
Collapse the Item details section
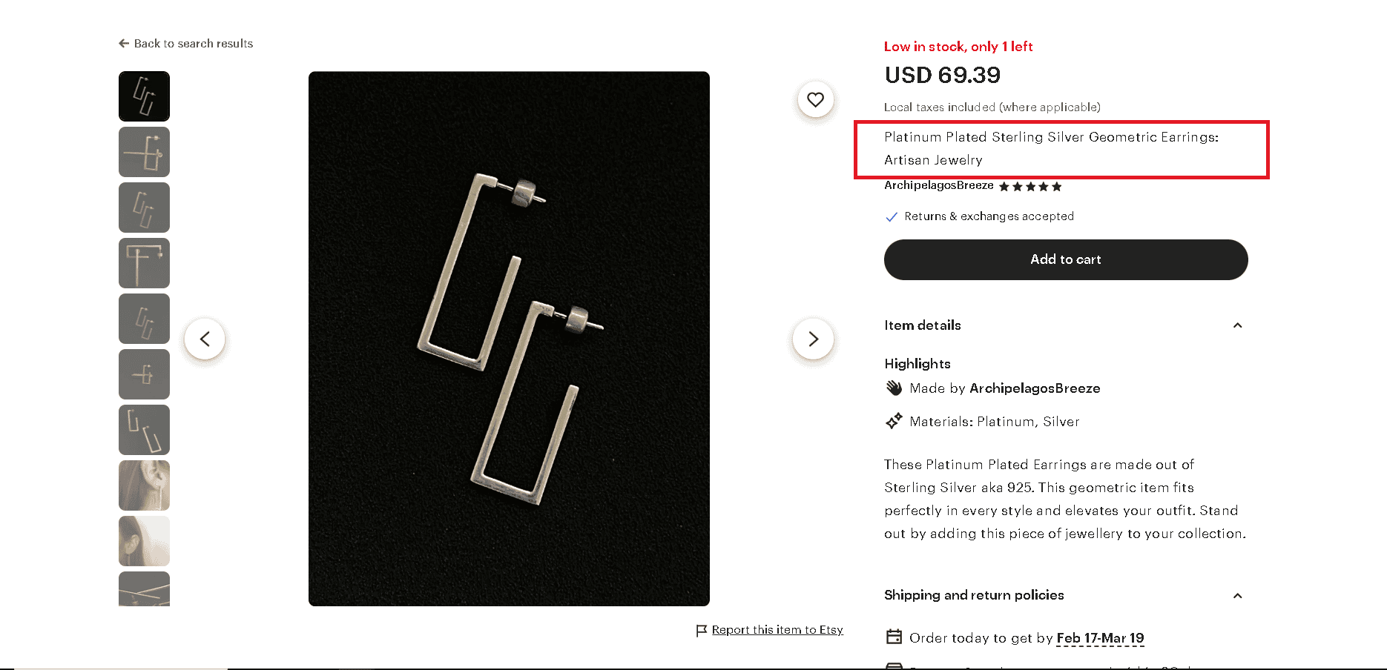point(1237,325)
